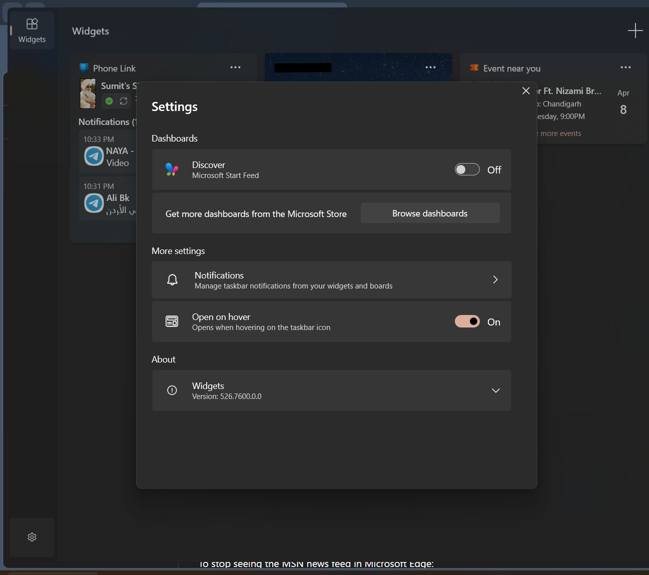The height and width of the screenshot is (575, 649).
Task: Click the Phone Link refresh icon
Action: pyautogui.click(x=124, y=101)
